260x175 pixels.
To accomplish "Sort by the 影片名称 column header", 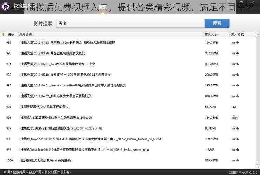I will (26, 34).
